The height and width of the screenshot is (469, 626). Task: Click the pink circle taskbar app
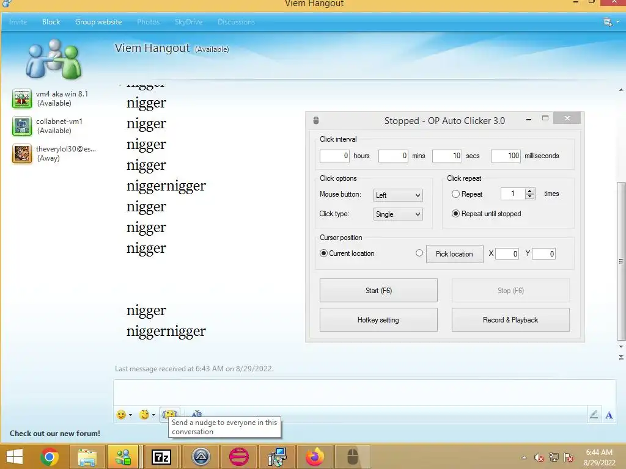tap(239, 457)
